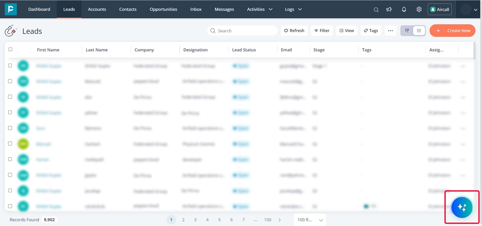Open the user profile avatar
This screenshot has height=226, width=482.
(x=466, y=10)
